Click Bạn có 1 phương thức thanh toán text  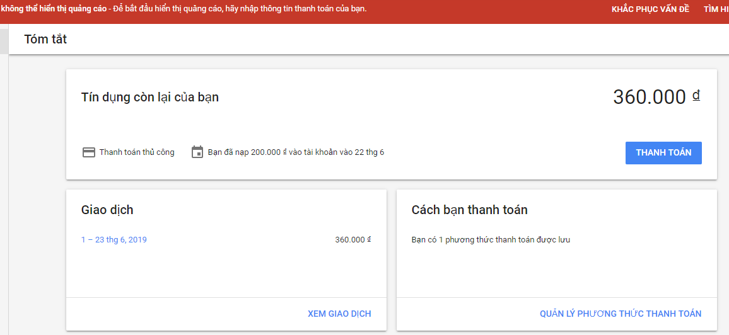tap(491, 241)
